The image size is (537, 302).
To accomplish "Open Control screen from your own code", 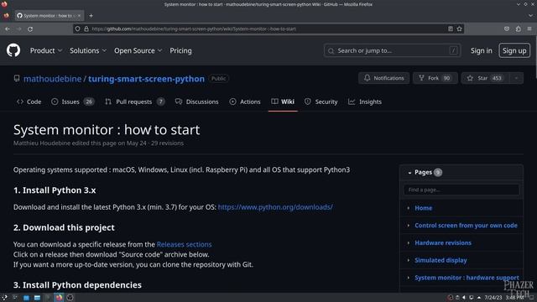I will click(x=466, y=226).
